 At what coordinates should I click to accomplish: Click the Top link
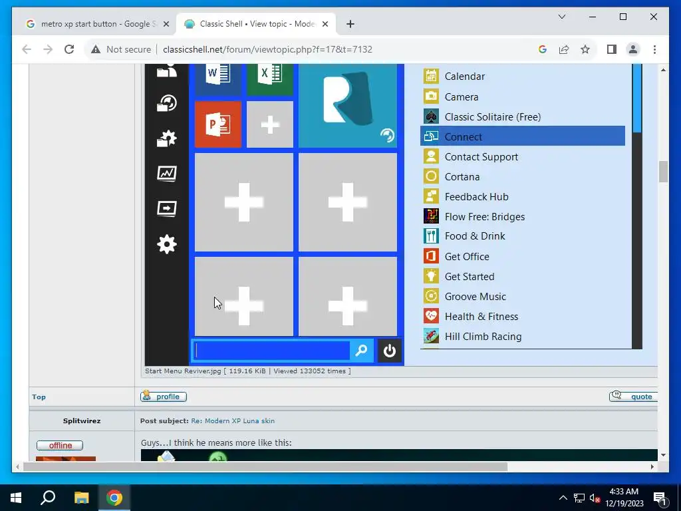click(39, 397)
